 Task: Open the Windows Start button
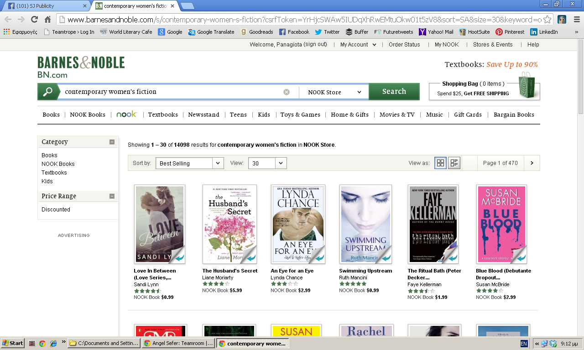click(13, 343)
